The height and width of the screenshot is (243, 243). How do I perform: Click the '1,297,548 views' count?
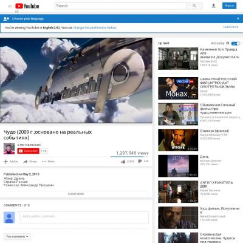(132, 153)
